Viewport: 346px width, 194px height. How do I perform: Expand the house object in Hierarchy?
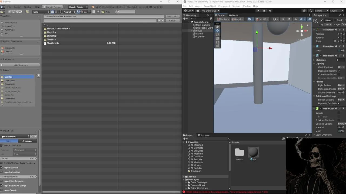192,31
